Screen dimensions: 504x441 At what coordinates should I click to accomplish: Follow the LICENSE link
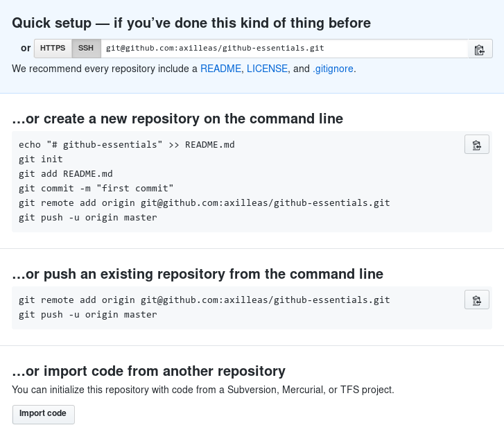pos(267,69)
